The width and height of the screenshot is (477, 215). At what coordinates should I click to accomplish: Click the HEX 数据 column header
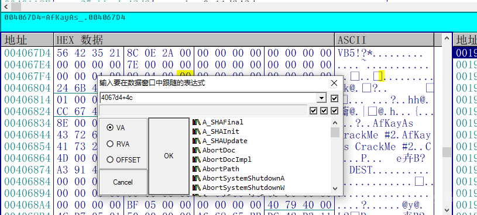point(194,40)
